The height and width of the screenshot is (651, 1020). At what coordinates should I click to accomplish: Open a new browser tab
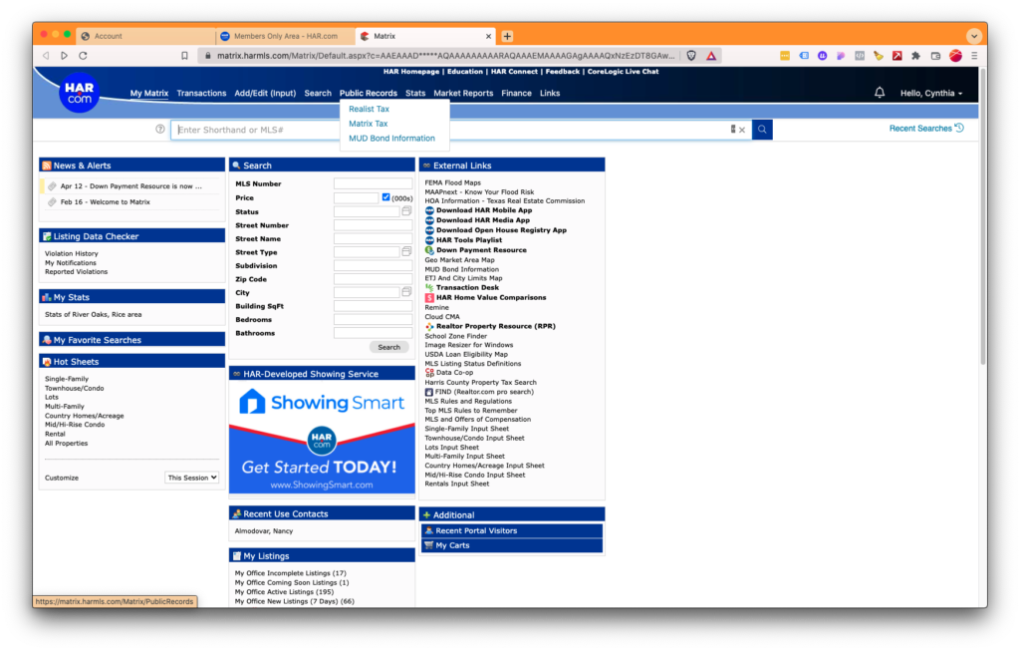coord(507,37)
